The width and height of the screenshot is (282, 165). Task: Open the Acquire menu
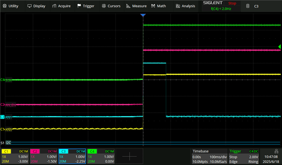click(61, 6)
